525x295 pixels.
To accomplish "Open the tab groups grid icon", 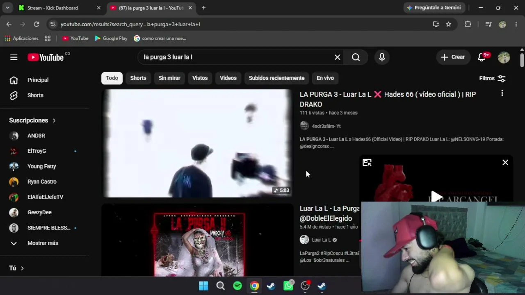I will pos(48,39).
